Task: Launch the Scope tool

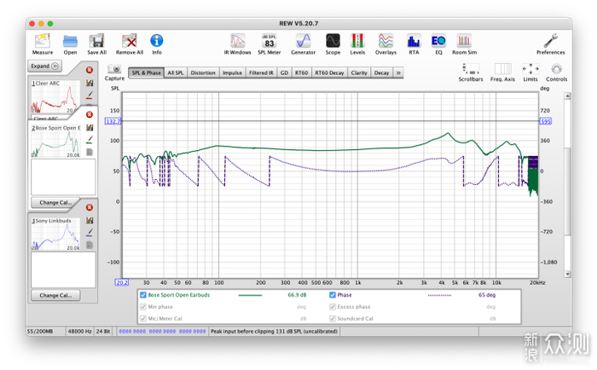Action: (x=333, y=40)
